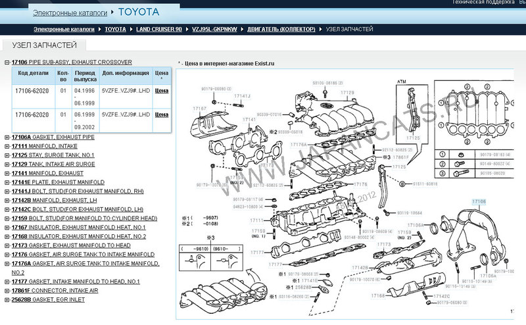The height and width of the screenshot is (325, 526).
Task: Click Период выпуска column header
Action: pyautogui.click(x=85, y=76)
